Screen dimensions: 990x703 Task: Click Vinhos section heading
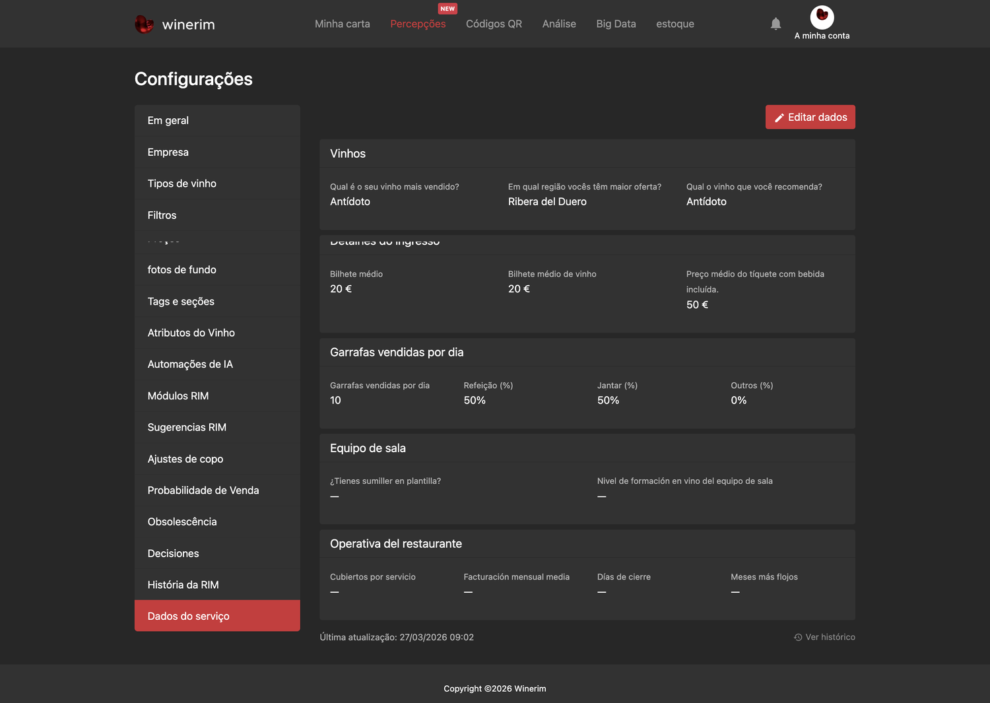click(x=348, y=154)
